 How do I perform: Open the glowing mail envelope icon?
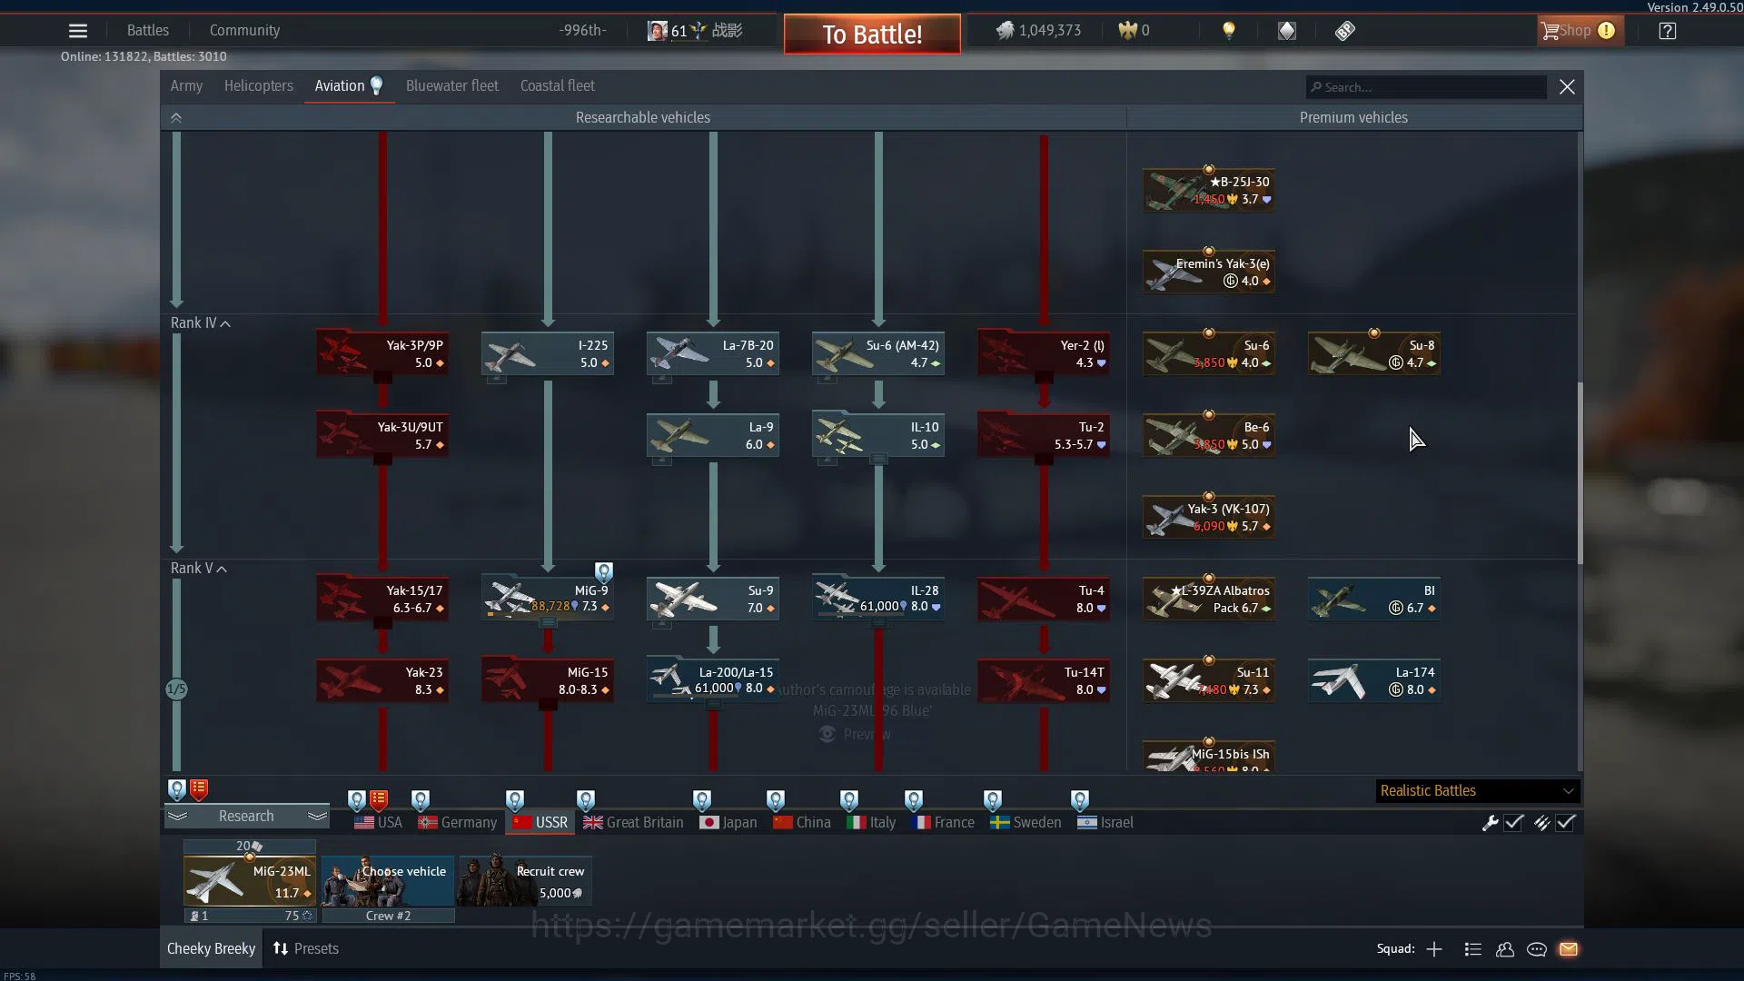coord(1569,949)
